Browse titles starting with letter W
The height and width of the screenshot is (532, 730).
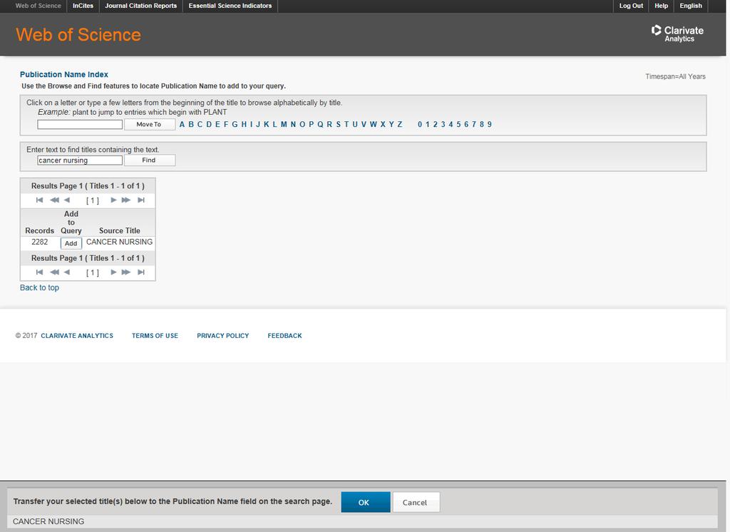pos(373,124)
